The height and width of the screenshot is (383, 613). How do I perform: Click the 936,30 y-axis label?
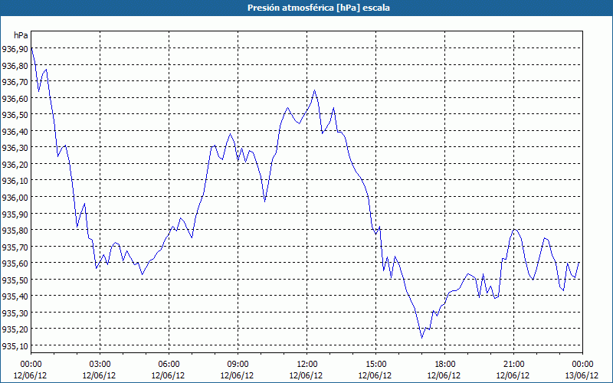tap(15, 148)
